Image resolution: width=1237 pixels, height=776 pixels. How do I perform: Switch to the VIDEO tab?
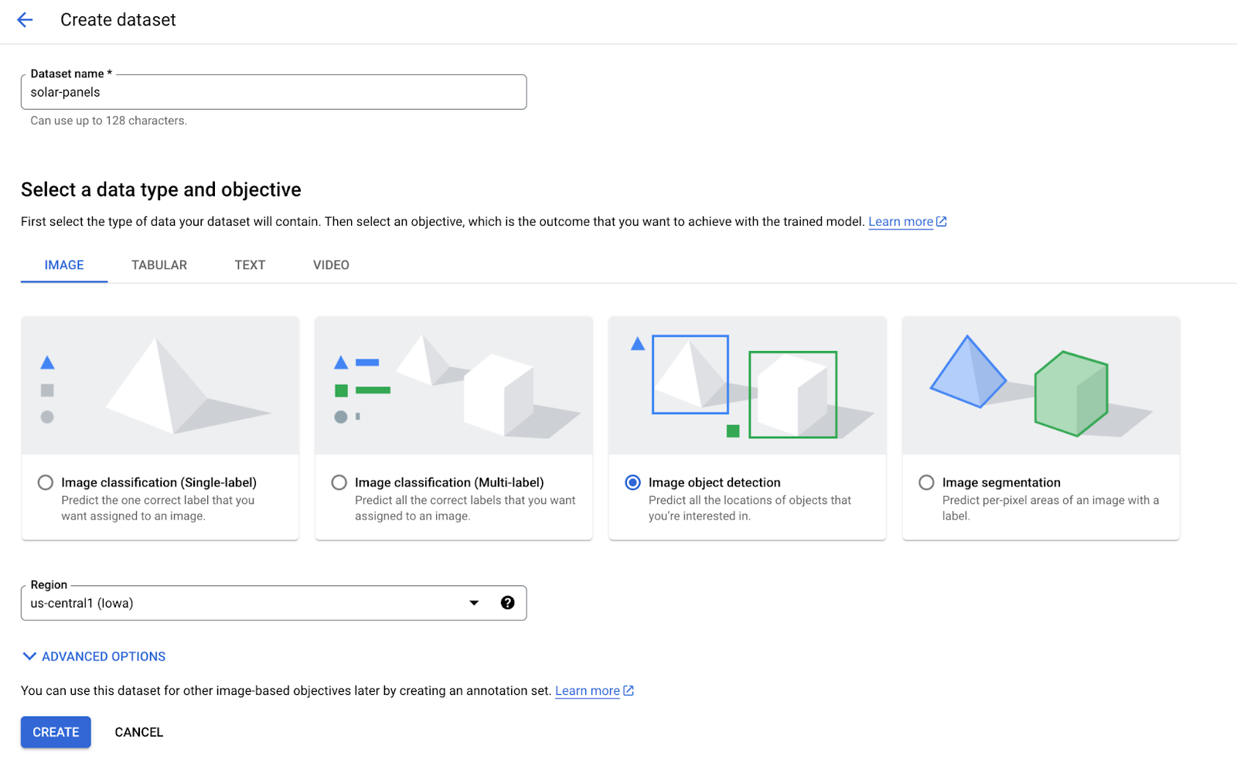coord(331,265)
